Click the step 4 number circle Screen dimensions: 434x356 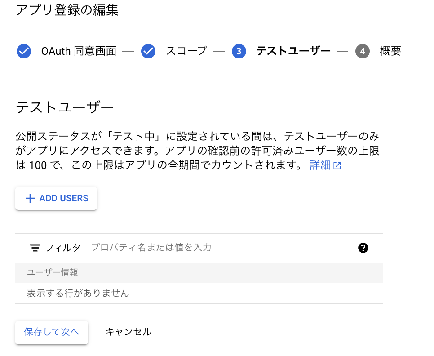click(363, 51)
